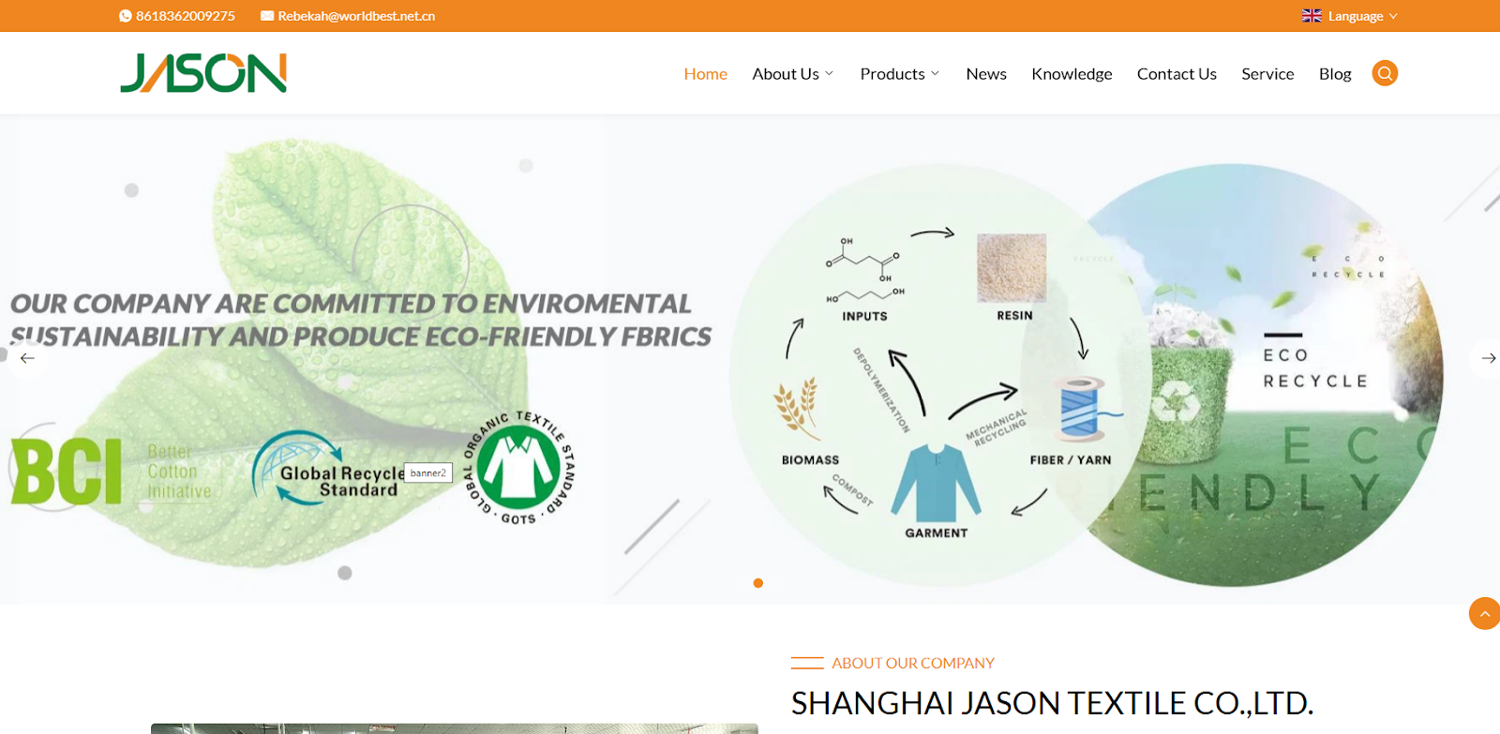Click the Rebekah email address link
This screenshot has width=1500, height=734.
coord(356,16)
